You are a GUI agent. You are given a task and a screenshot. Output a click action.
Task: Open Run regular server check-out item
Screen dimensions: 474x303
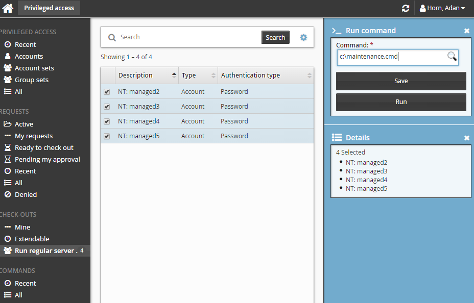[45, 250]
